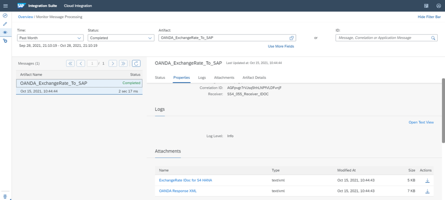
Task: Switch to the Properties tab
Action: tap(182, 78)
